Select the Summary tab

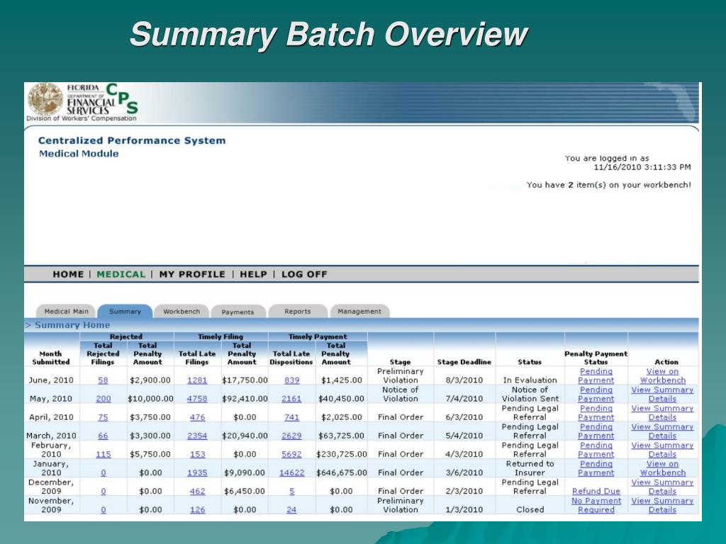[125, 312]
